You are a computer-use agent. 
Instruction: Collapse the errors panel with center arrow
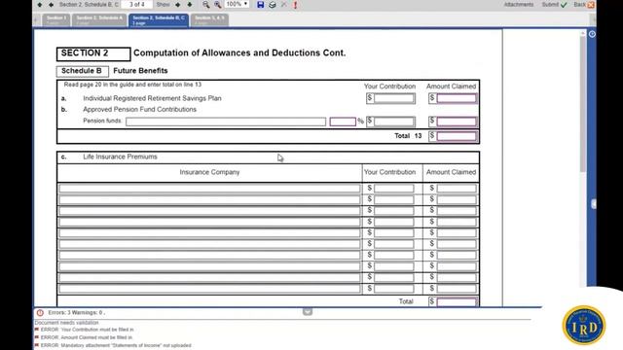point(308,312)
